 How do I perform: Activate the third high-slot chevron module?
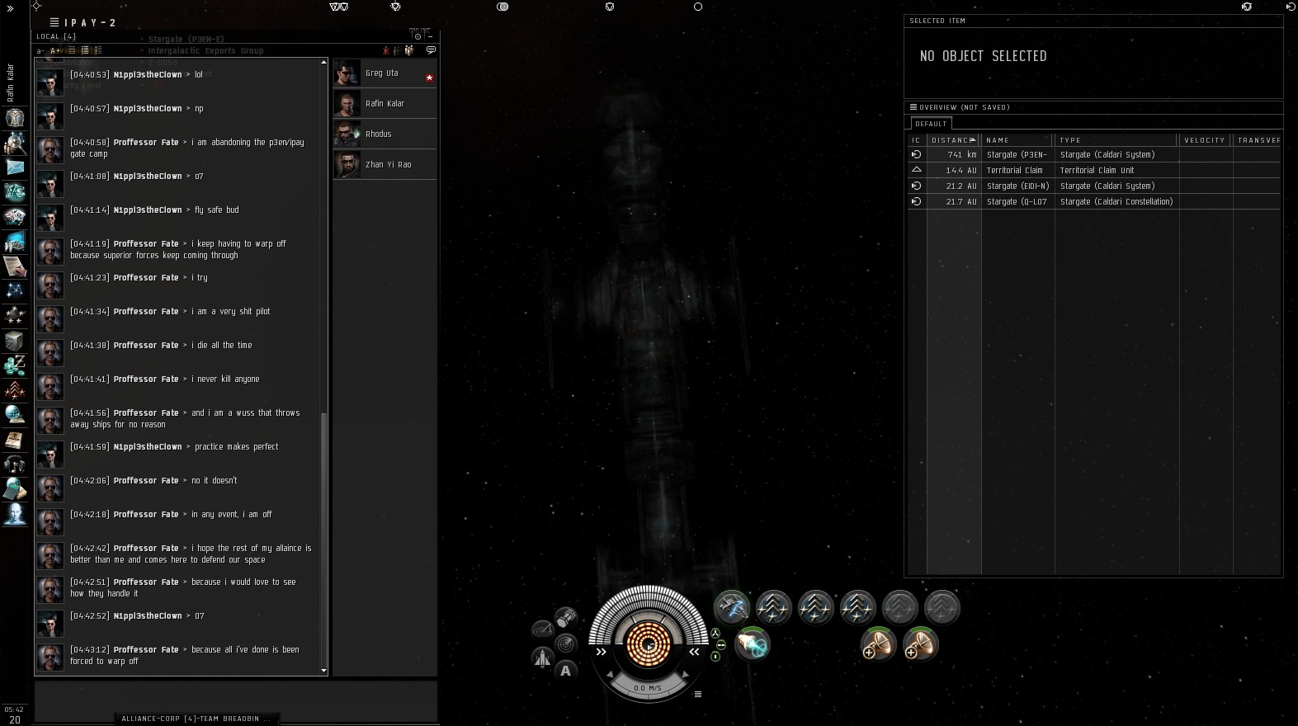click(x=816, y=608)
